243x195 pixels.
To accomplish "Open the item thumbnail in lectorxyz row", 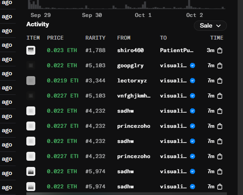I will pos(31,81).
